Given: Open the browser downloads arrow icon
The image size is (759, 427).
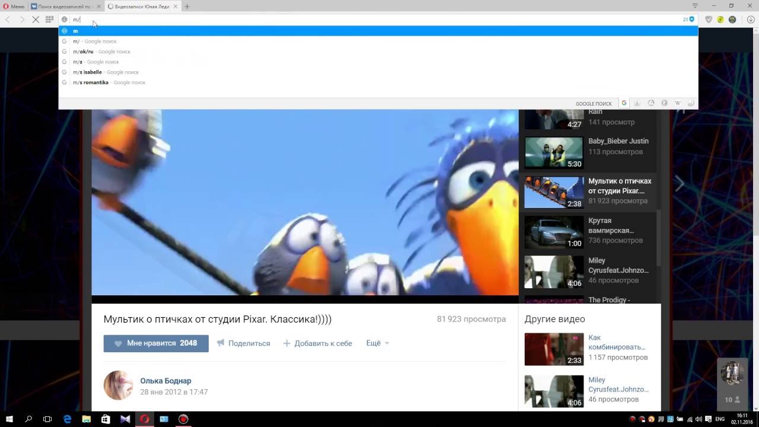Looking at the screenshot, I should pos(751,20).
